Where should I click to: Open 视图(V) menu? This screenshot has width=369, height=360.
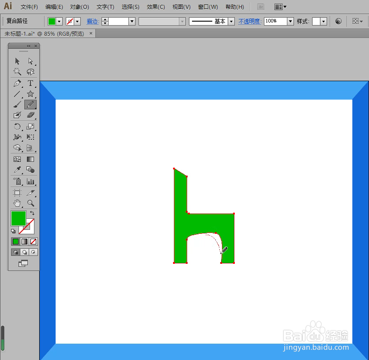point(181,7)
